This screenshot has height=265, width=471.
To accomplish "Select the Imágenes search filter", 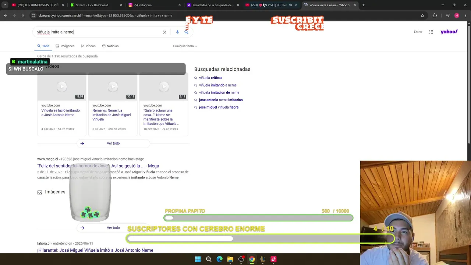I will (x=65, y=46).
